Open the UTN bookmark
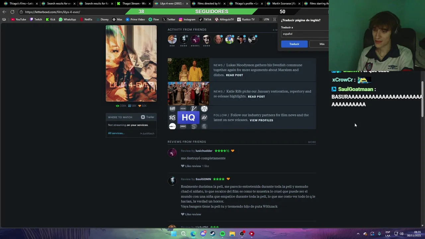The width and height of the screenshot is (425, 239). click(264, 20)
